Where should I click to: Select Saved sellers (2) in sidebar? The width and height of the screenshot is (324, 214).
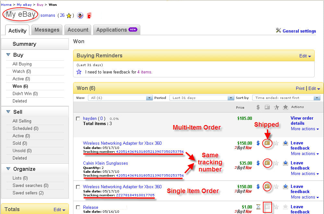28,193
